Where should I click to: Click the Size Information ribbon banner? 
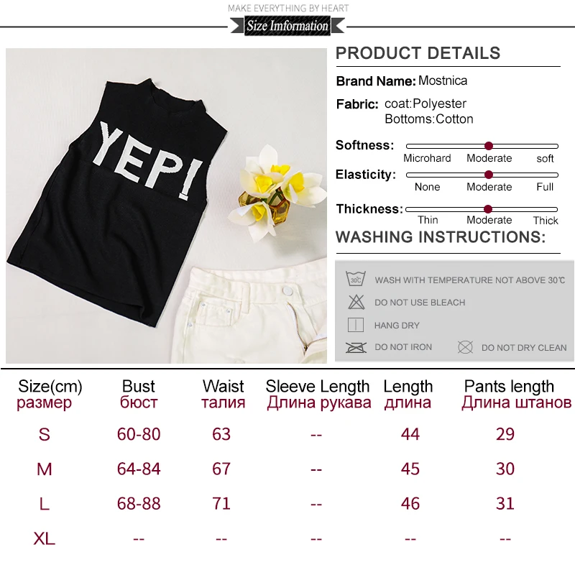coord(287,26)
